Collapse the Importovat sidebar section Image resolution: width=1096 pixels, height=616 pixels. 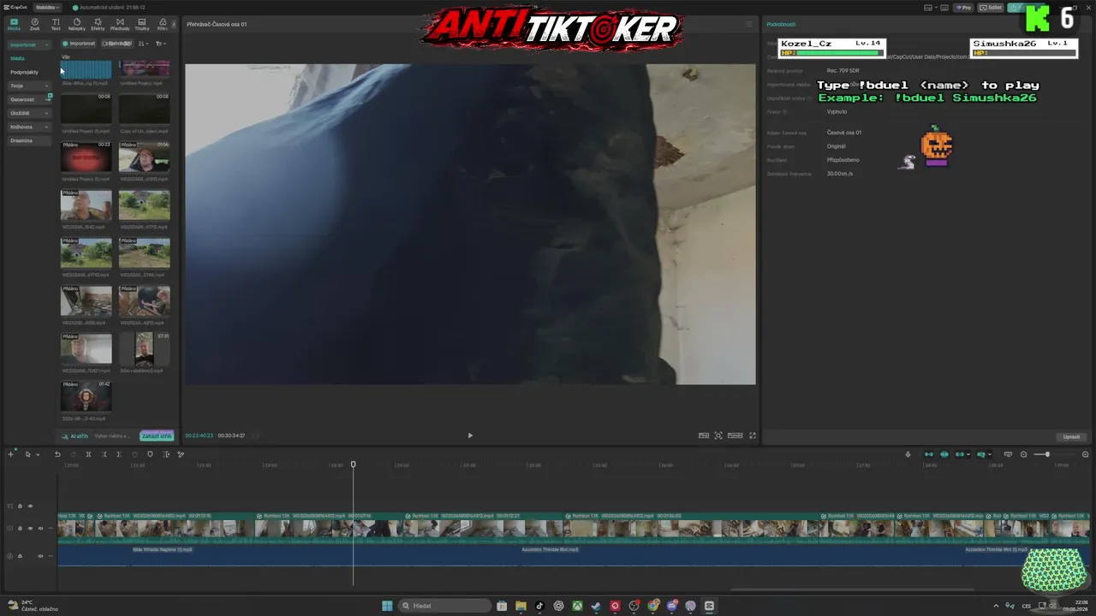28,44
